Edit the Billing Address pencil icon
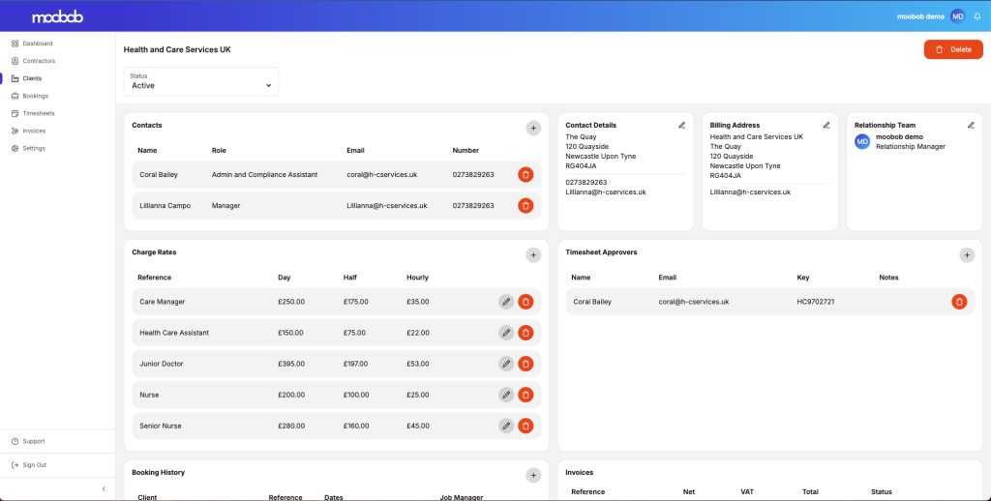The image size is (991, 501). (x=826, y=125)
